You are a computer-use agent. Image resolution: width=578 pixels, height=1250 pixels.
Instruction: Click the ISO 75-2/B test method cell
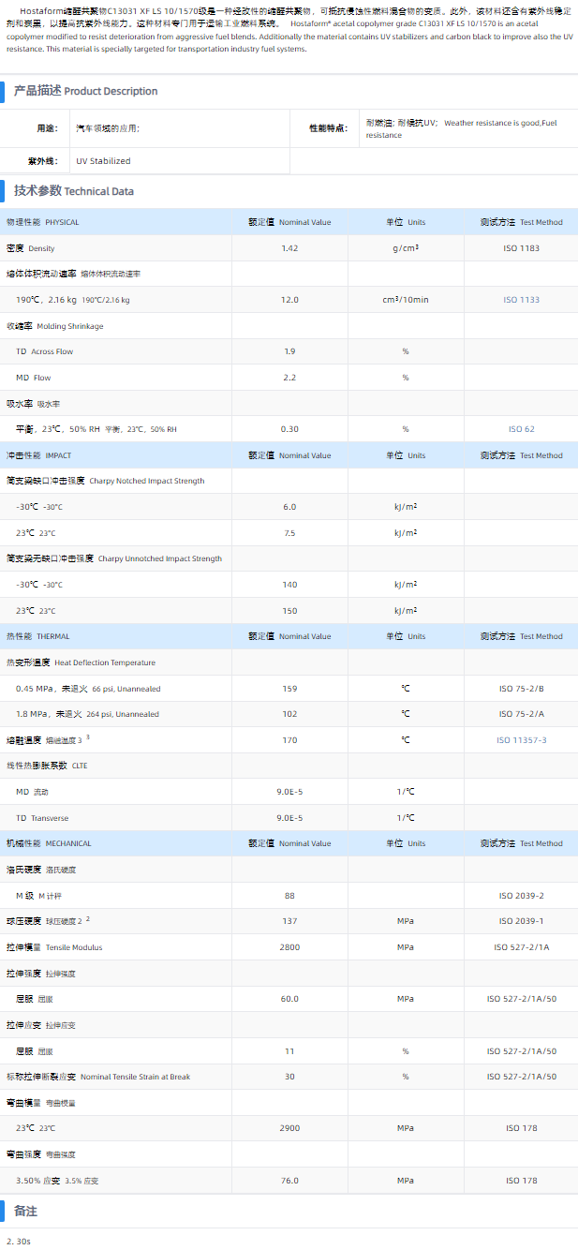point(522,689)
